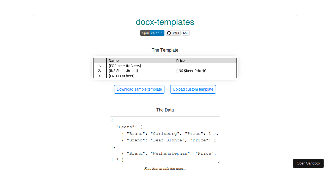Click "Carlsberg" in the JSON data editor
The height and width of the screenshot is (173, 330).
[165, 134]
